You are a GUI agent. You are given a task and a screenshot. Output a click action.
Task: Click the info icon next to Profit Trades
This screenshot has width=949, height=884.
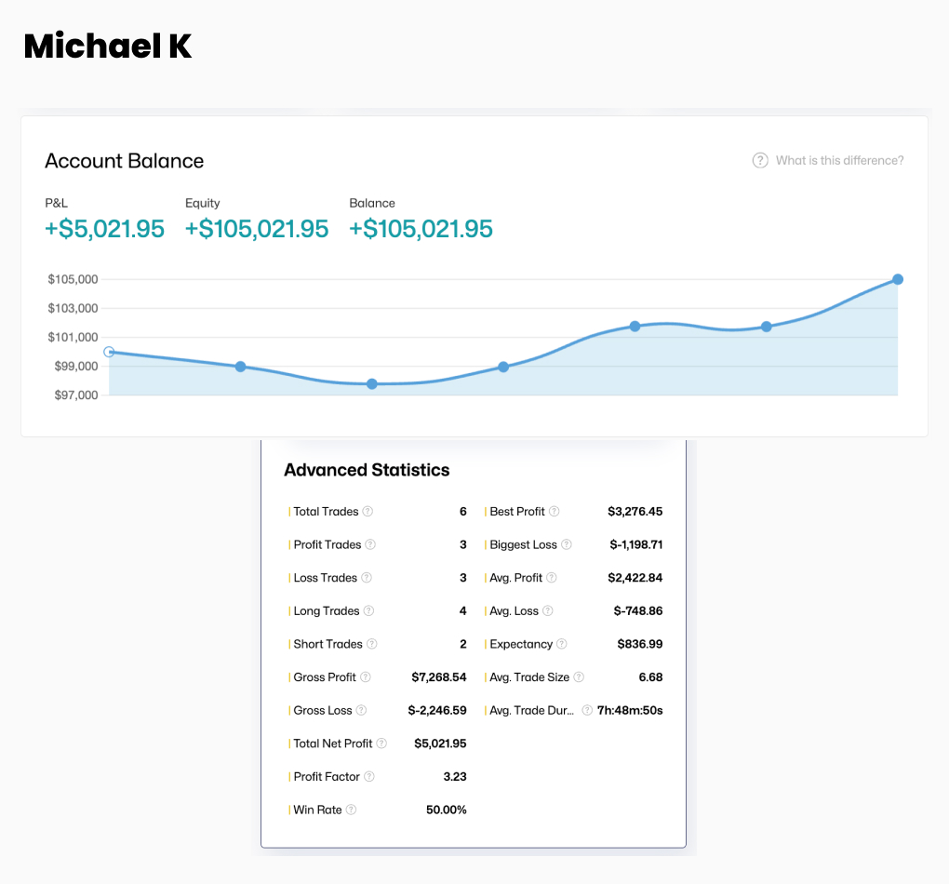(370, 545)
